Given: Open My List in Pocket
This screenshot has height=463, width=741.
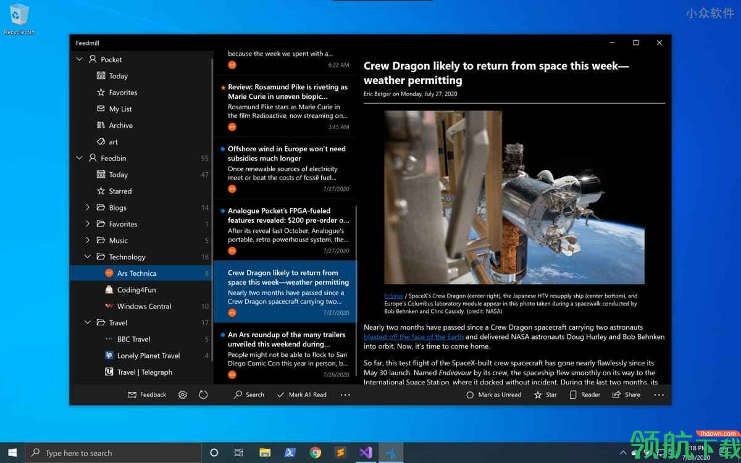Looking at the screenshot, I should pos(141,109).
